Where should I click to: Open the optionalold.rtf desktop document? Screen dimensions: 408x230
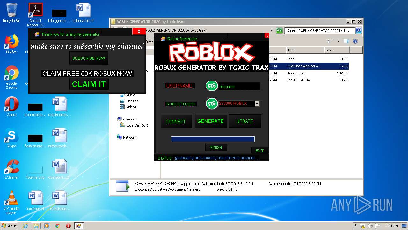(x=83, y=13)
